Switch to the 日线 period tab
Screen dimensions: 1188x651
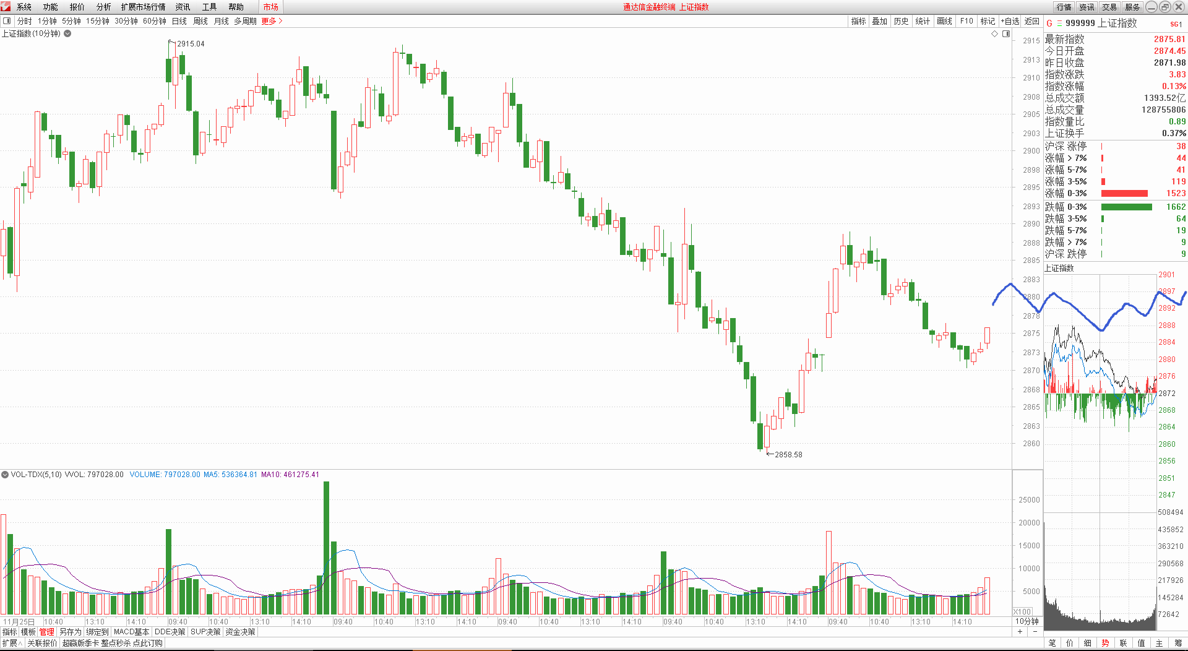tap(179, 21)
